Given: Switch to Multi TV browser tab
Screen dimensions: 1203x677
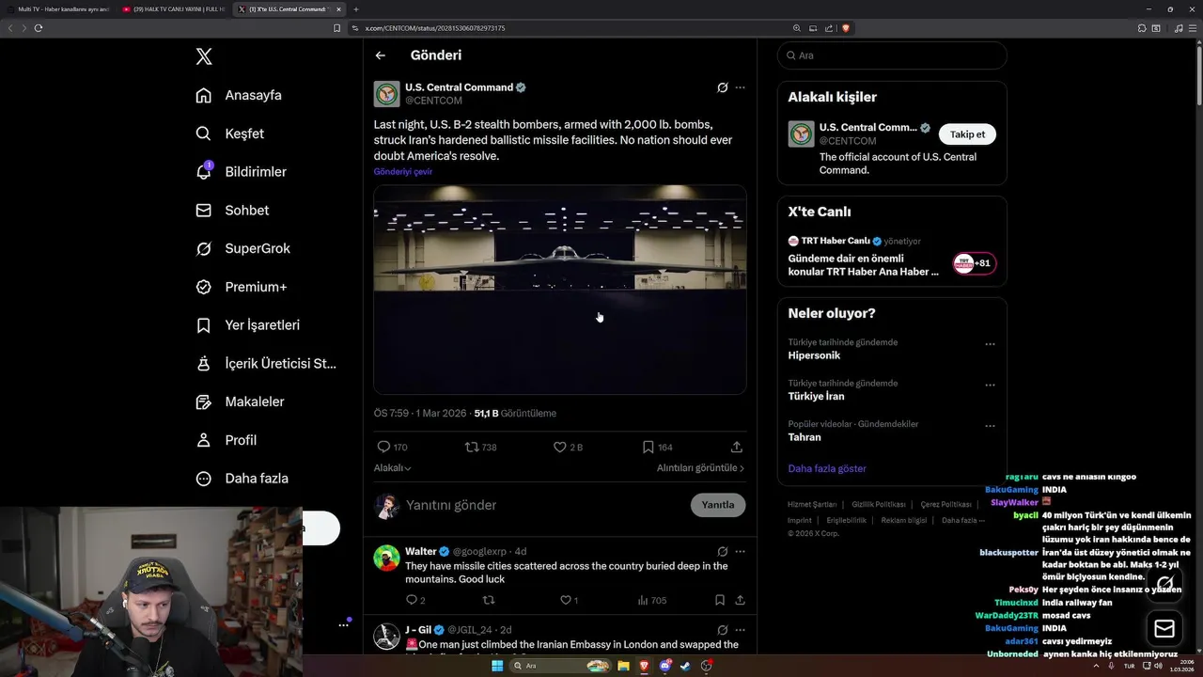Looking at the screenshot, I should [58, 9].
